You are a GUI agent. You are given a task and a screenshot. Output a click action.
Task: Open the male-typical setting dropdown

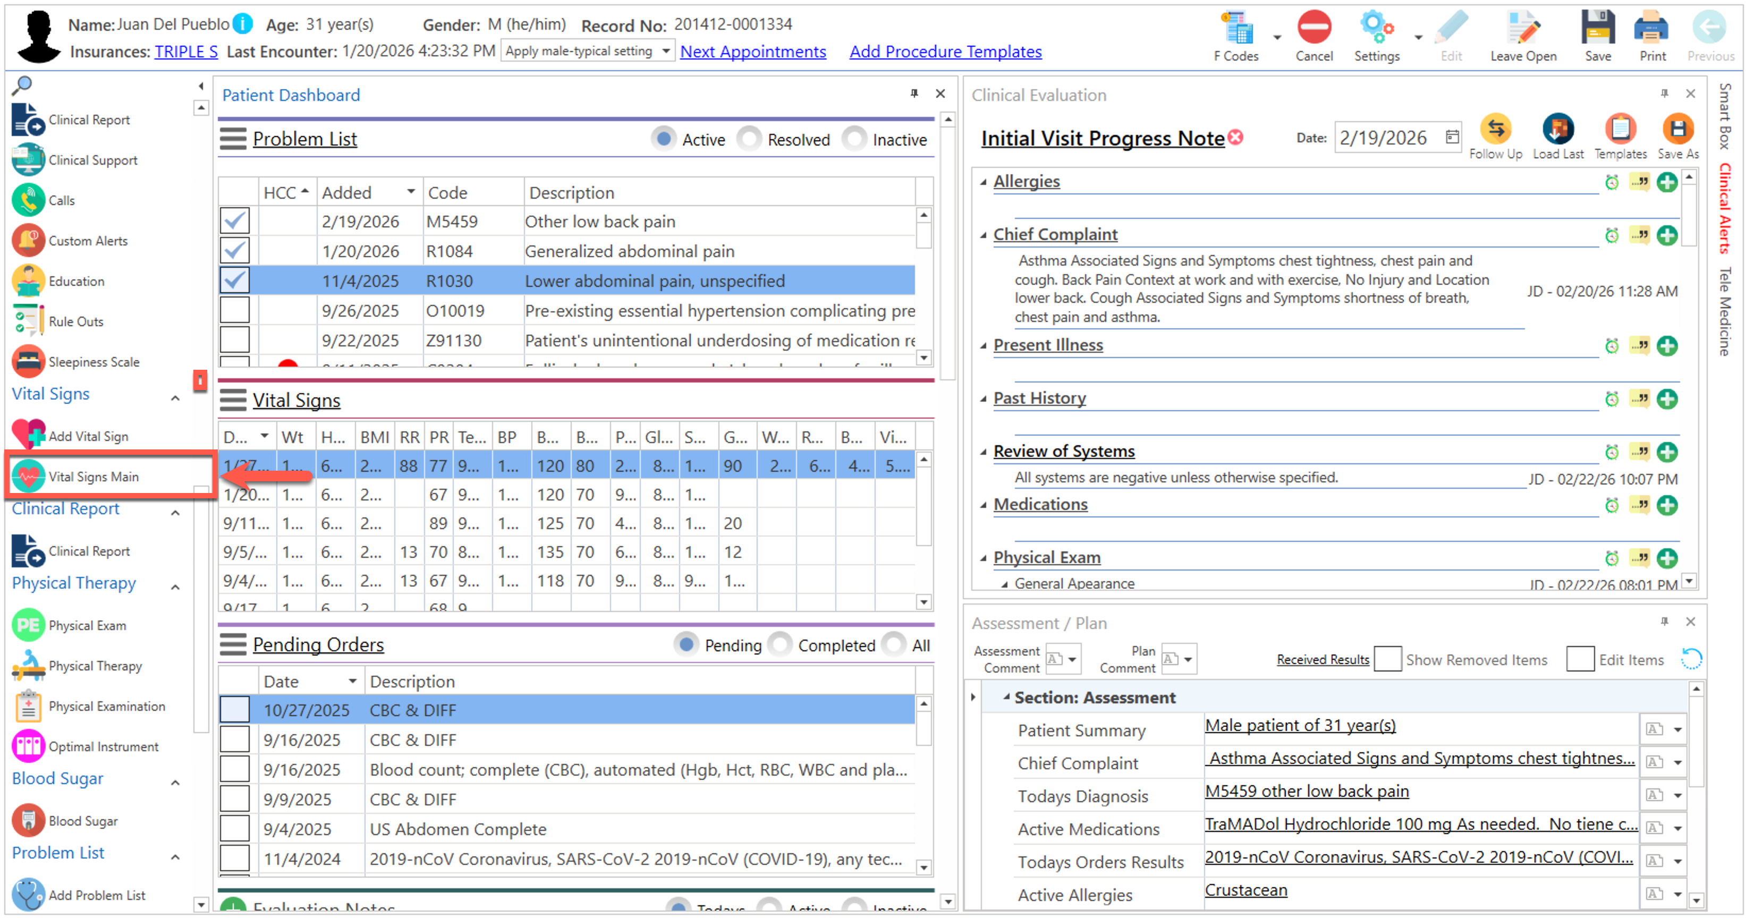point(666,52)
